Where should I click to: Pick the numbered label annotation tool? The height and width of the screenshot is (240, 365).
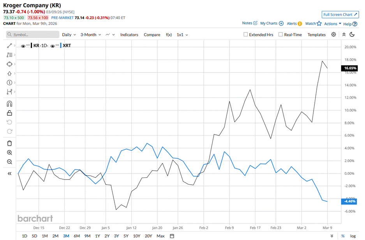9,83
